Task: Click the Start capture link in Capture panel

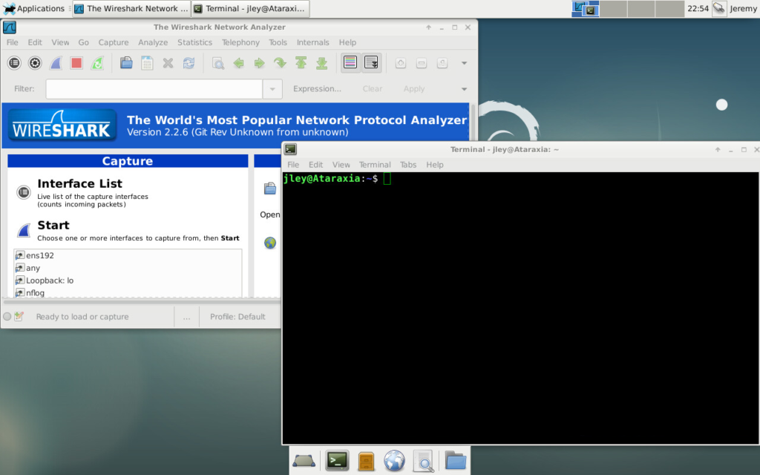Action: click(x=53, y=226)
